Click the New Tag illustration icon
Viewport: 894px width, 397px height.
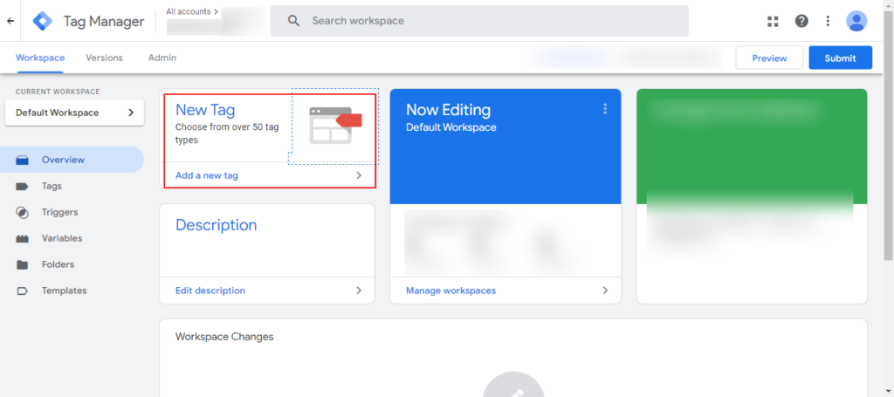coord(333,125)
